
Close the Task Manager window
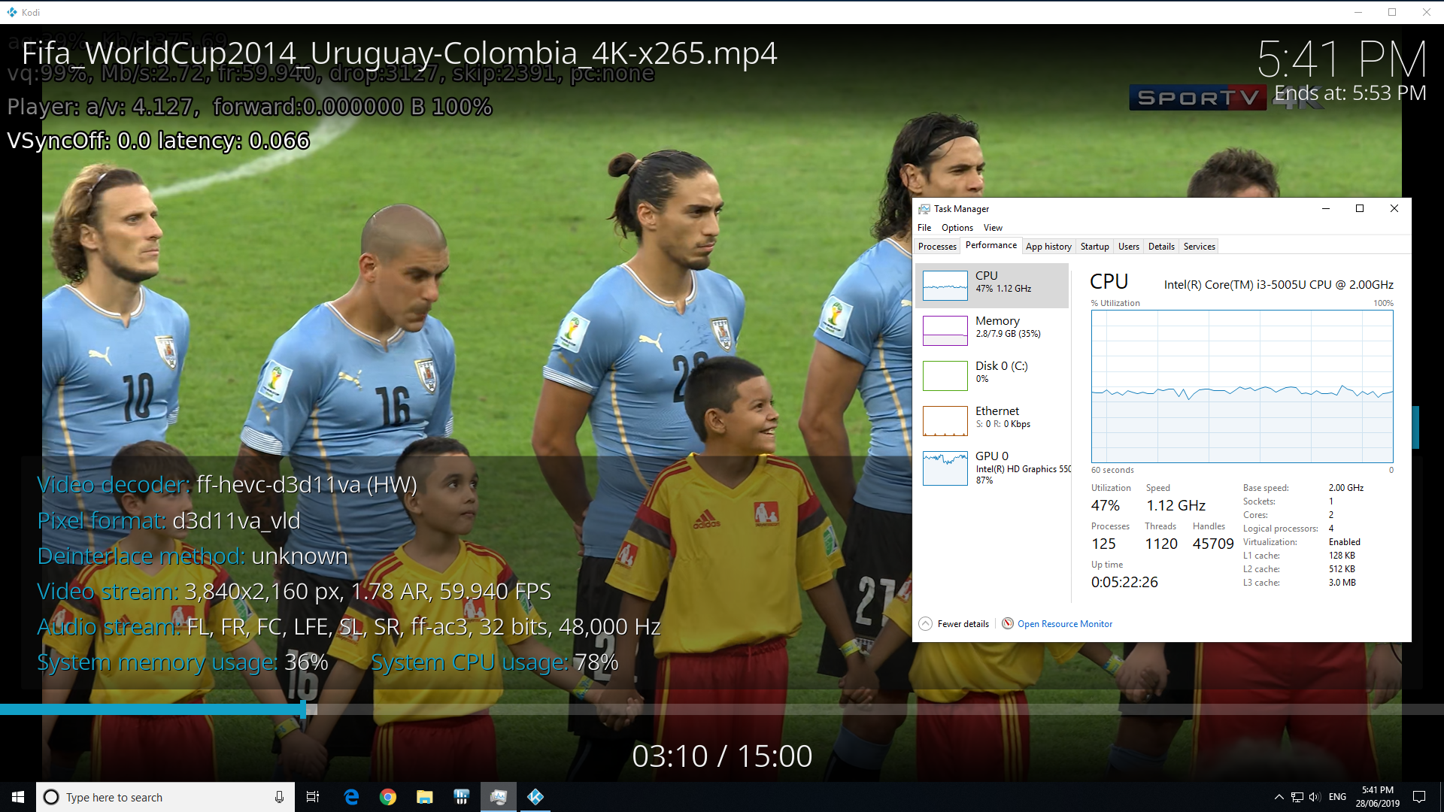tap(1394, 209)
